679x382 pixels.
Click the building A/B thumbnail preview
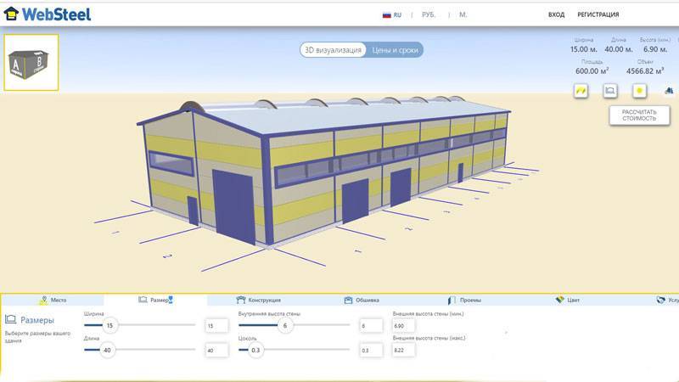click(x=31, y=63)
